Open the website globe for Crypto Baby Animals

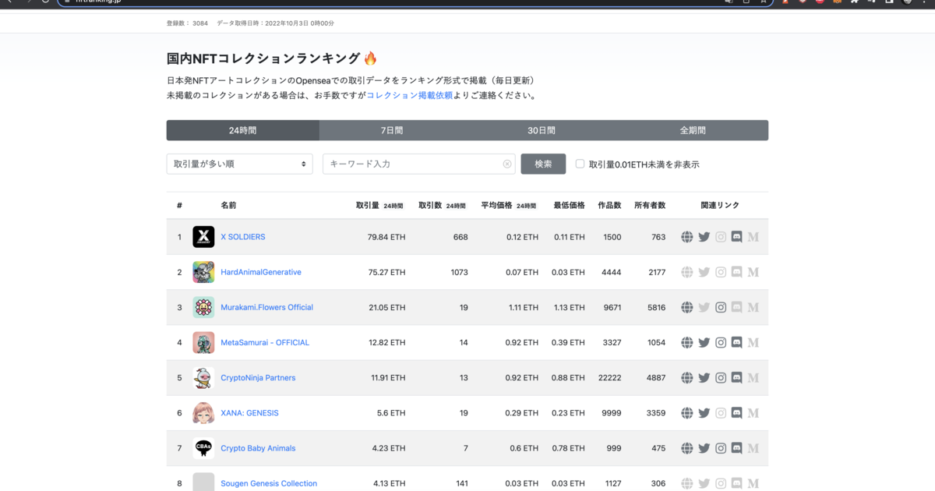point(686,448)
